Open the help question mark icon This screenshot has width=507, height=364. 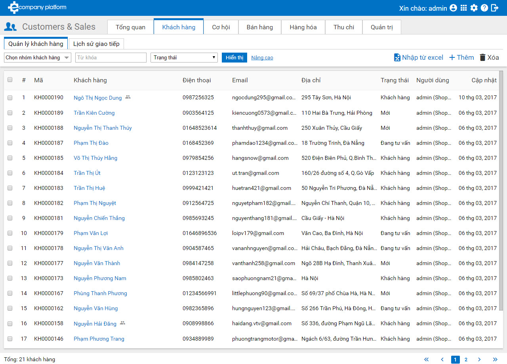click(x=484, y=8)
